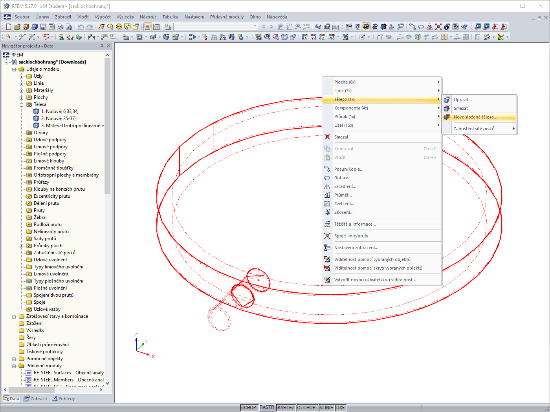Viewport: 550px width, 412px height.
Task: Choose 'Smazat' in the Těleso submenu
Action: 479,108
